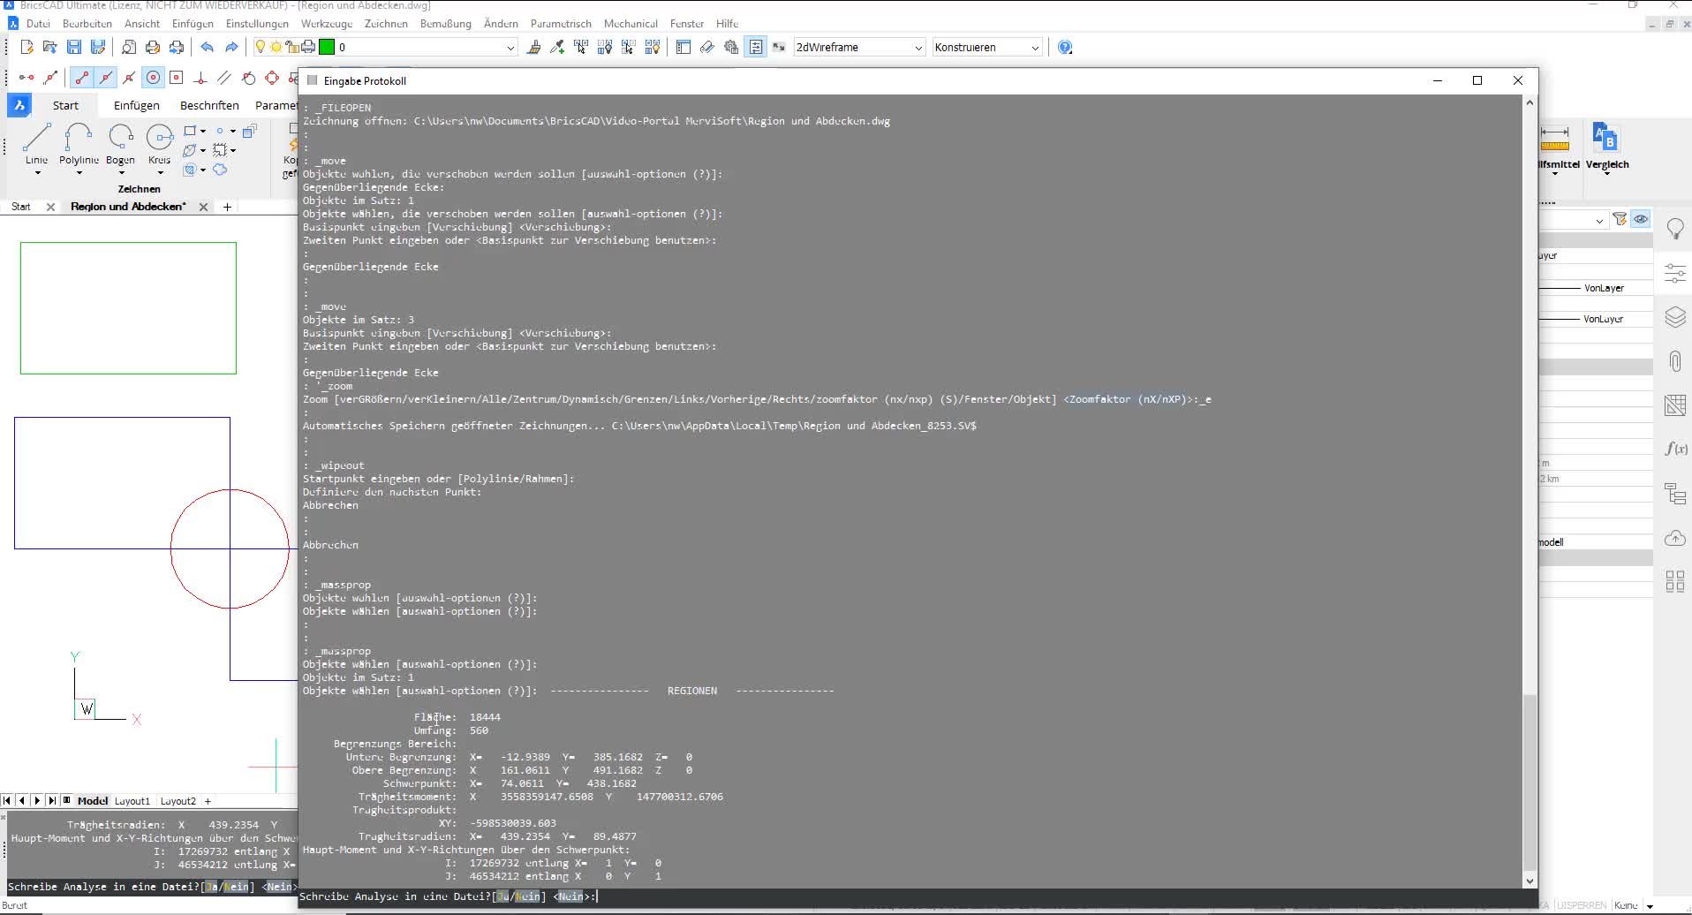Viewport: 1692px width, 915px height.
Task: Toggle the Endpoint entity snap
Action: (81, 78)
